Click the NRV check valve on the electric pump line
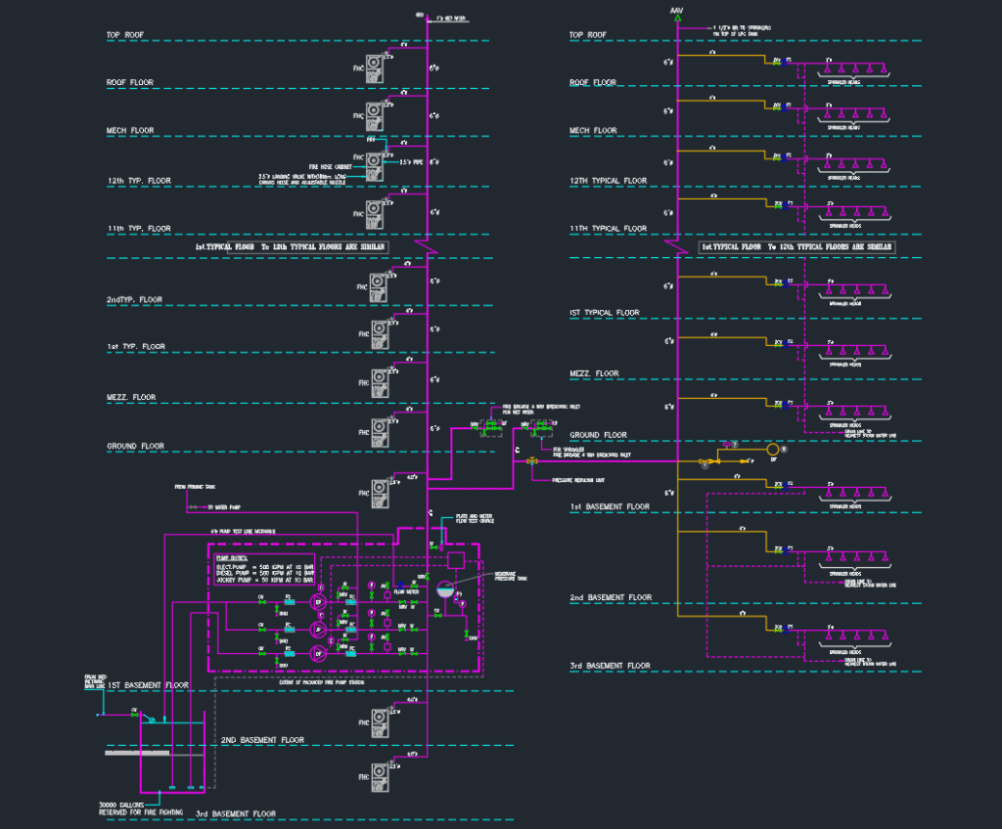 402,602
